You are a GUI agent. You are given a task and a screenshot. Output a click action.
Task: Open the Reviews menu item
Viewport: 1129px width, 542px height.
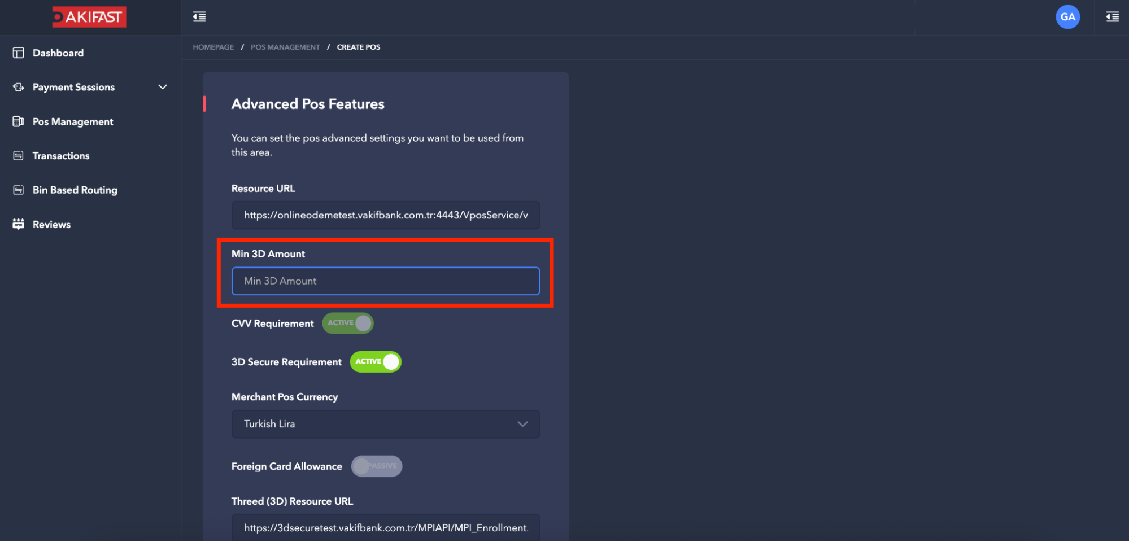[x=51, y=224]
